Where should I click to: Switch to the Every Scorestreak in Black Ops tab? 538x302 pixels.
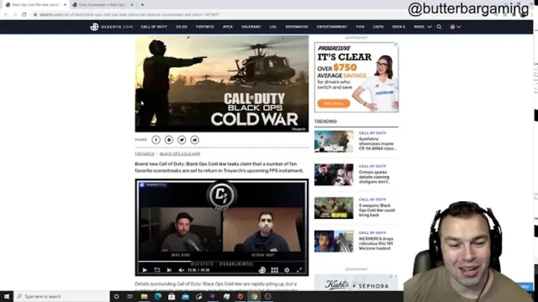click(x=102, y=5)
